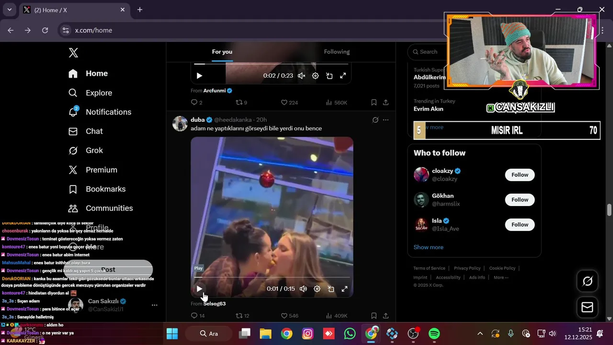Open Can Sakızlı account menu dots

(x=154, y=305)
